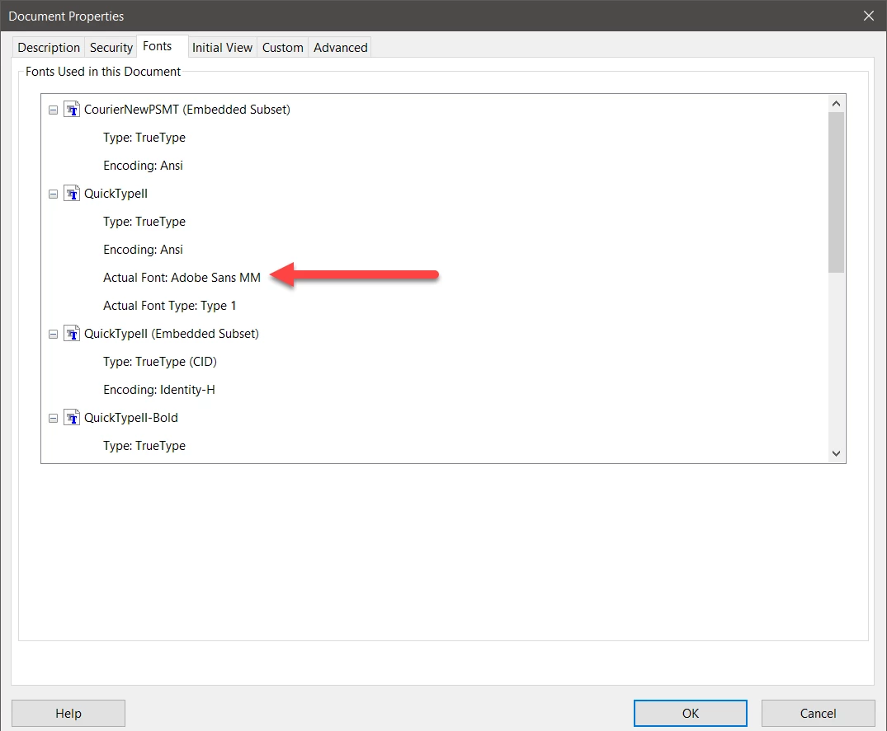Click 'Encoding: Ansi' under CourierNewPSMT

click(143, 166)
